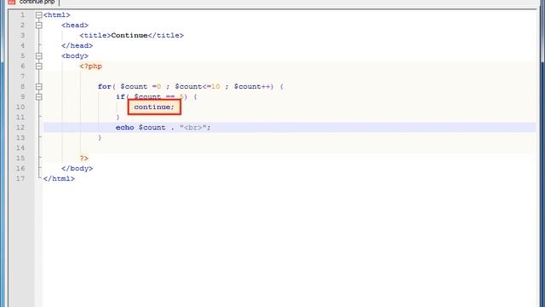This screenshot has width=545, height=307.
Task: Click the <body> opening tag
Action: (75, 55)
